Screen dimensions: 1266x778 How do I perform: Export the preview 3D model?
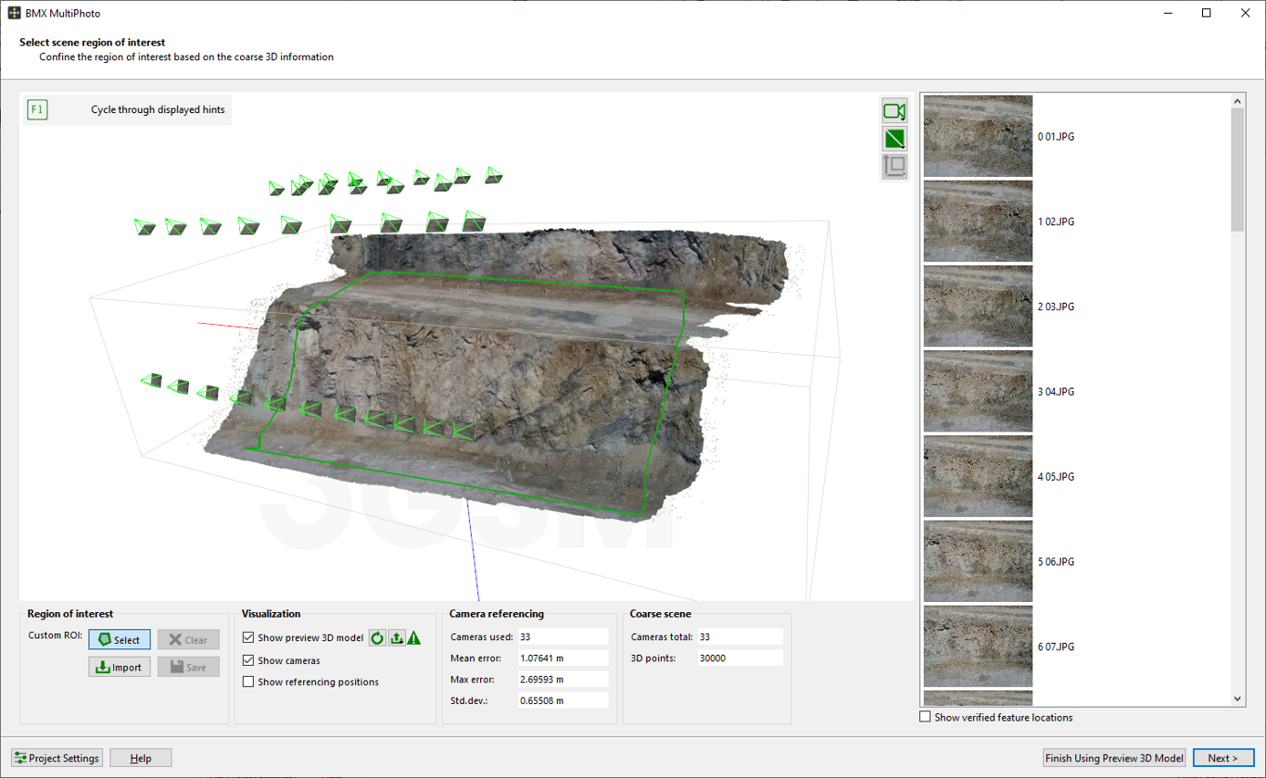(396, 638)
